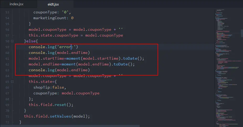
Task: Collapse the this.state block at line 65
Action: click(12, 82)
